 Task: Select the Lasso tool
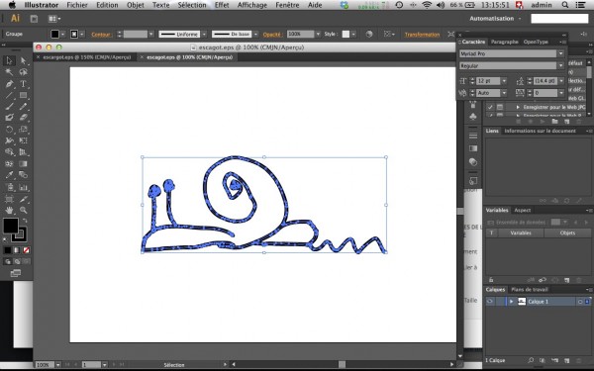(24, 72)
